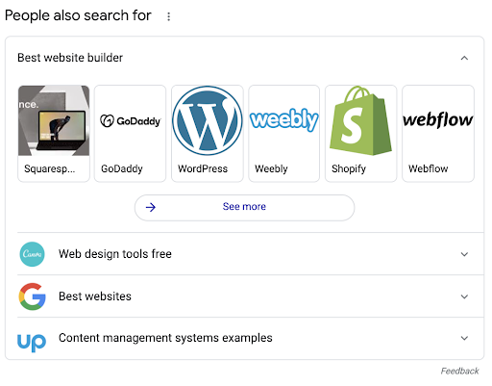Expand Web design tools free chevron
Screen dimensions: 492x386
(464, 254)
